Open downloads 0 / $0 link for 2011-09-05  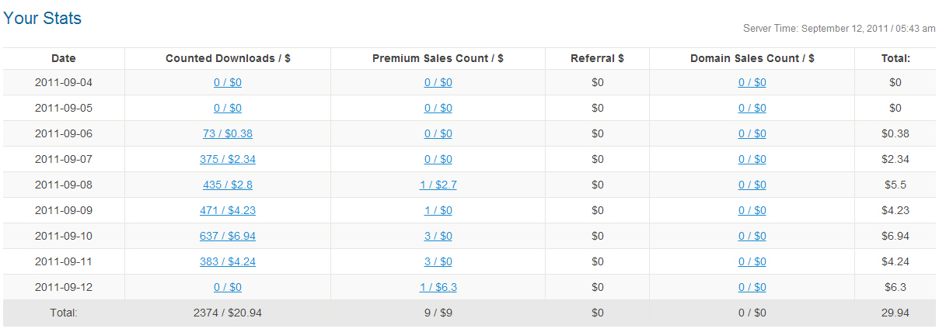228,108
